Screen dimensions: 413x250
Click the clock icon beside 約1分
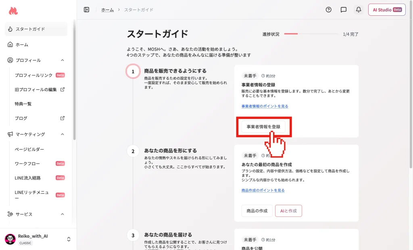[x=263, y=240]
